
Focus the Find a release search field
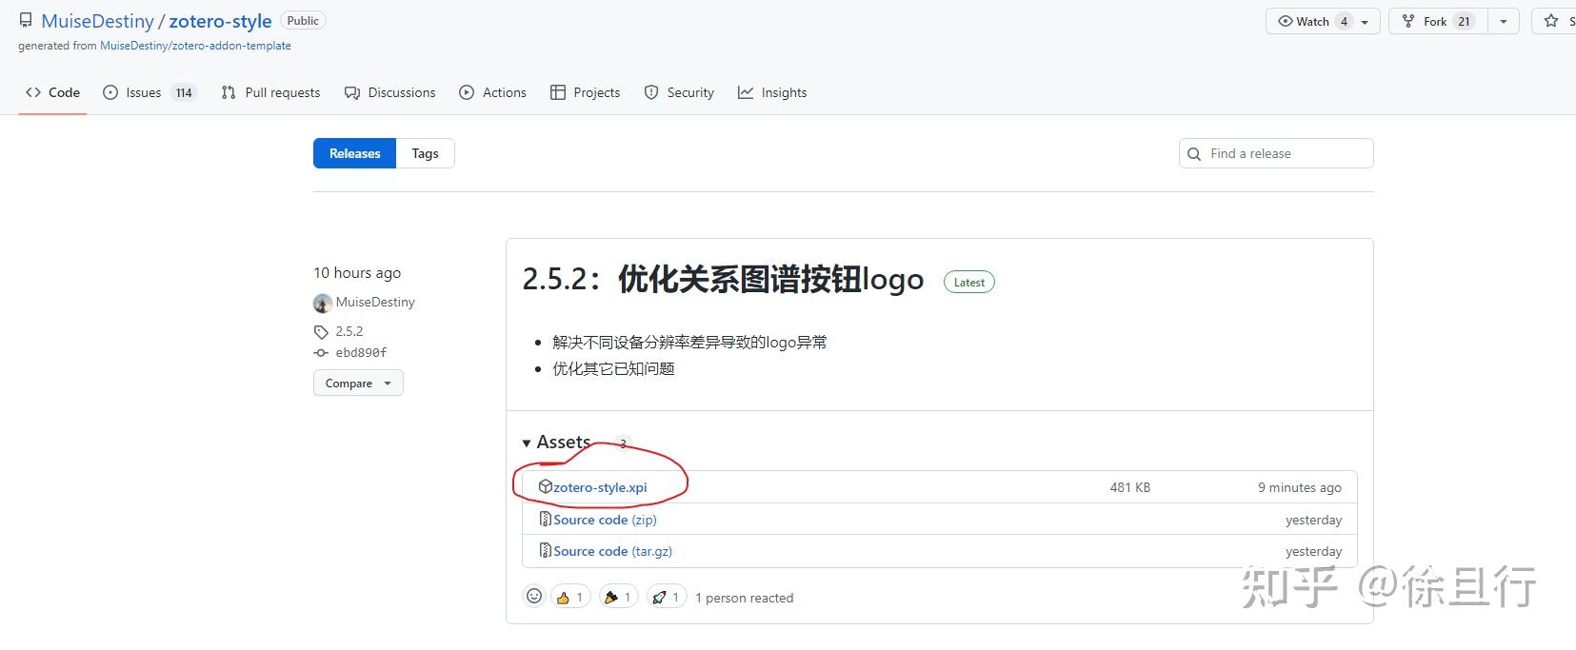(1276, 153)
